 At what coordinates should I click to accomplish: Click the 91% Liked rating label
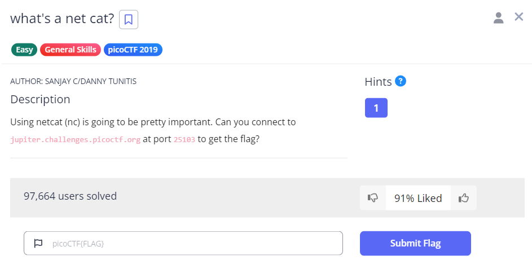pyautogui.click(x=418, y=198)
